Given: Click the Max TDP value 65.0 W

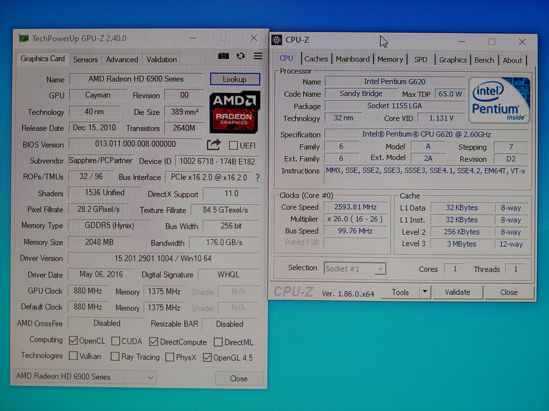Looking at the screenshot, I should [450, 94].
